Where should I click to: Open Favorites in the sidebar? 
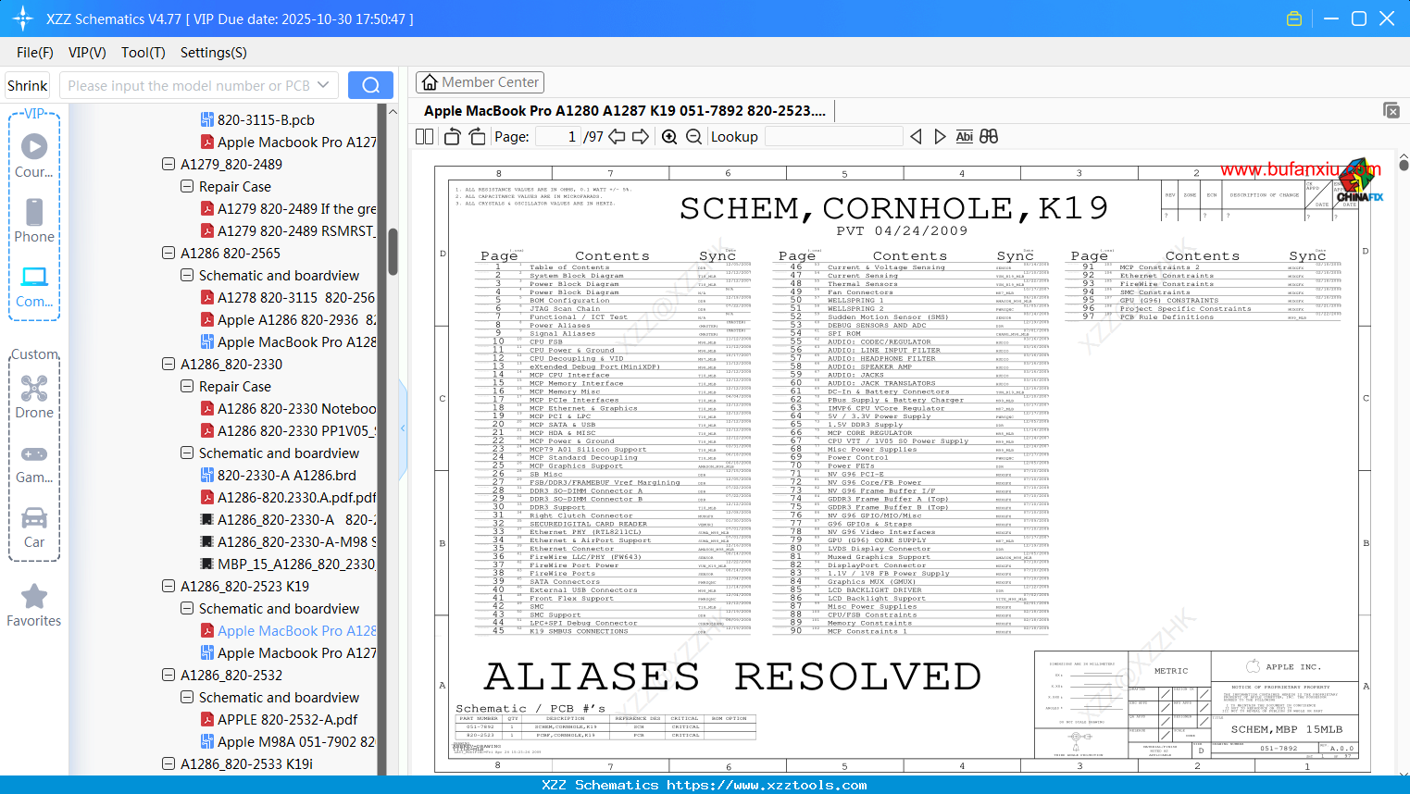pos(34,605)
